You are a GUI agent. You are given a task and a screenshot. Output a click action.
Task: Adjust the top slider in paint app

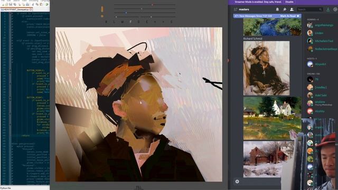pos(144,5)
